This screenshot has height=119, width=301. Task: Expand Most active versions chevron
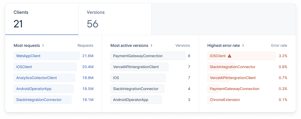(151, 45)
